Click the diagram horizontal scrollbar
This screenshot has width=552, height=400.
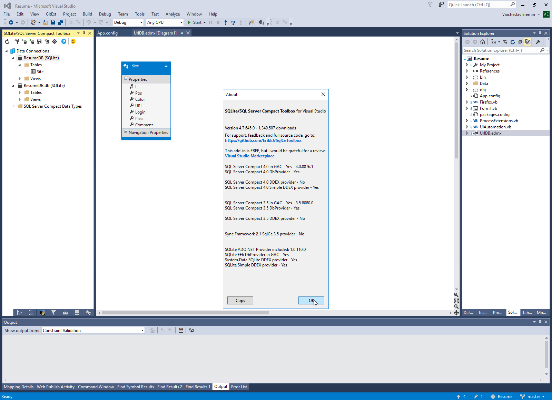[x=185, y=313]
